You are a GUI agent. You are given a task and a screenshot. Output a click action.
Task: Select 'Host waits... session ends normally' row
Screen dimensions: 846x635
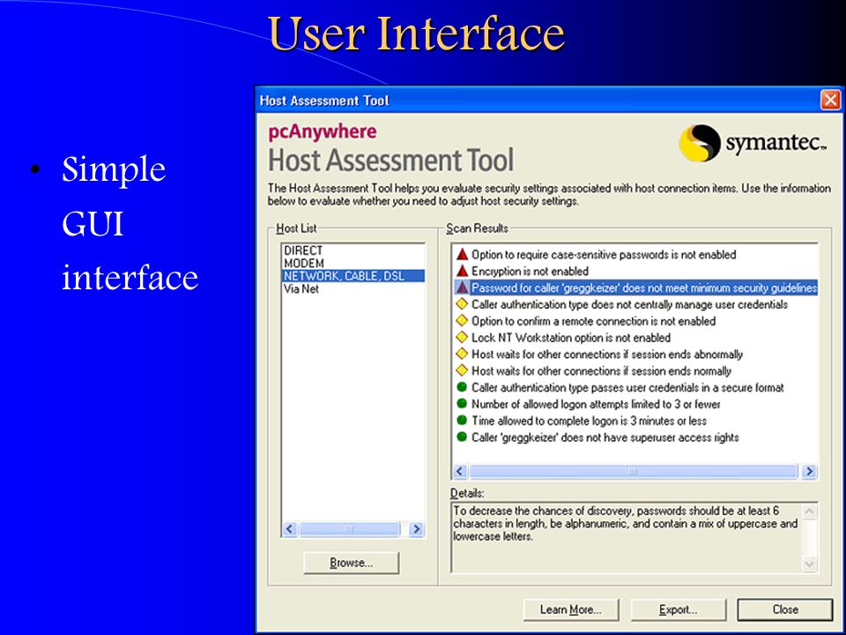point(602,371)
